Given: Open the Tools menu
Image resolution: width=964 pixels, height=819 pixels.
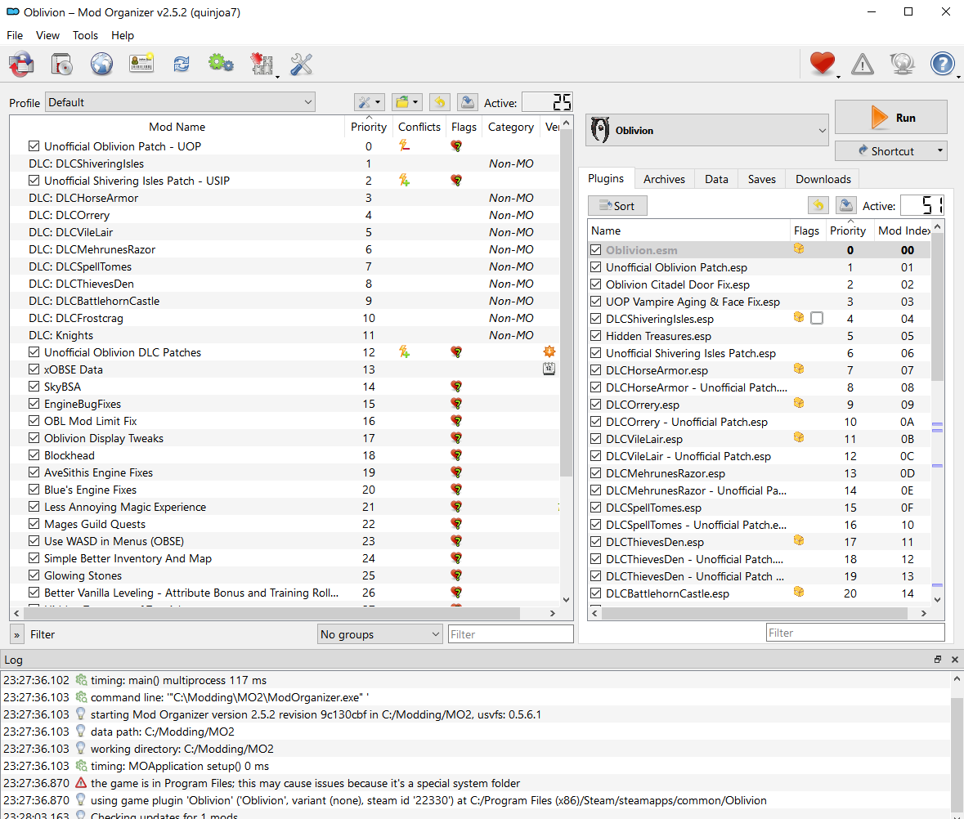Looking at the screenshot, I should [x=86, y=35].
